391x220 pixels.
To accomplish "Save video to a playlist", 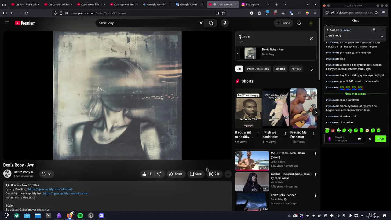I will (x=195, y=174).
